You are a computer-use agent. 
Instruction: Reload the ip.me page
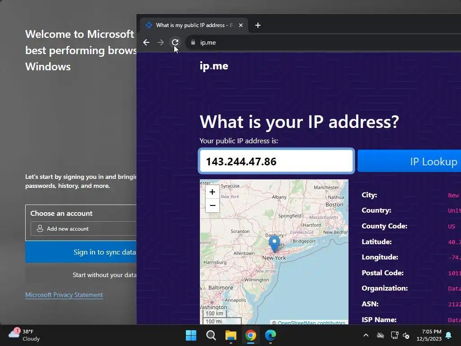[x=175, y=42]
